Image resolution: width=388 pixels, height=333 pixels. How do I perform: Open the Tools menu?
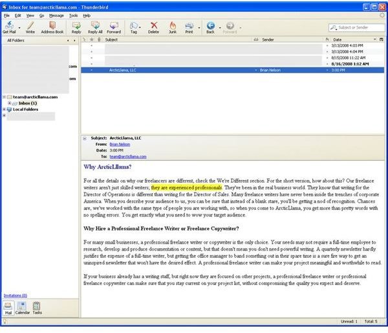click(x=73, y=16)
